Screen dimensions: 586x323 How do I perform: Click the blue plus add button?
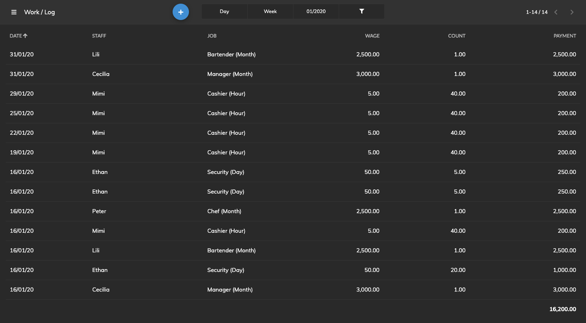point(181,12)
